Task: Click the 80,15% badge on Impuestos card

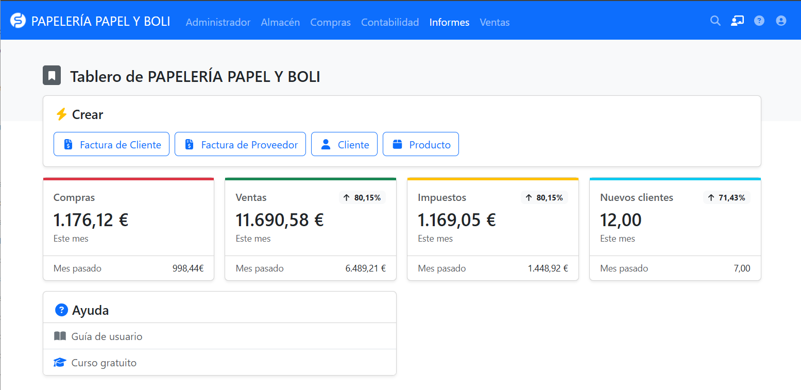Action: (544, 197)
